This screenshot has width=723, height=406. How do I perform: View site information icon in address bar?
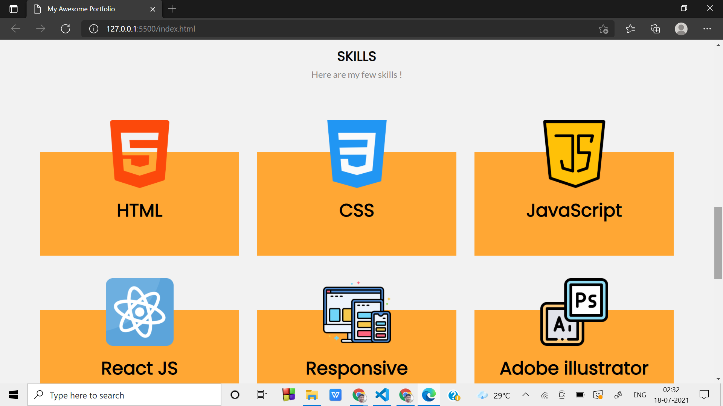(94, 29)
